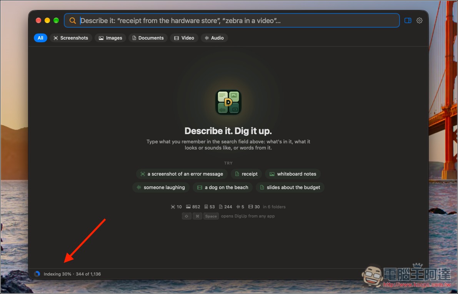Select the Video filter tab
Viewport: 458px width, 294px height.
tap(184, 38)
